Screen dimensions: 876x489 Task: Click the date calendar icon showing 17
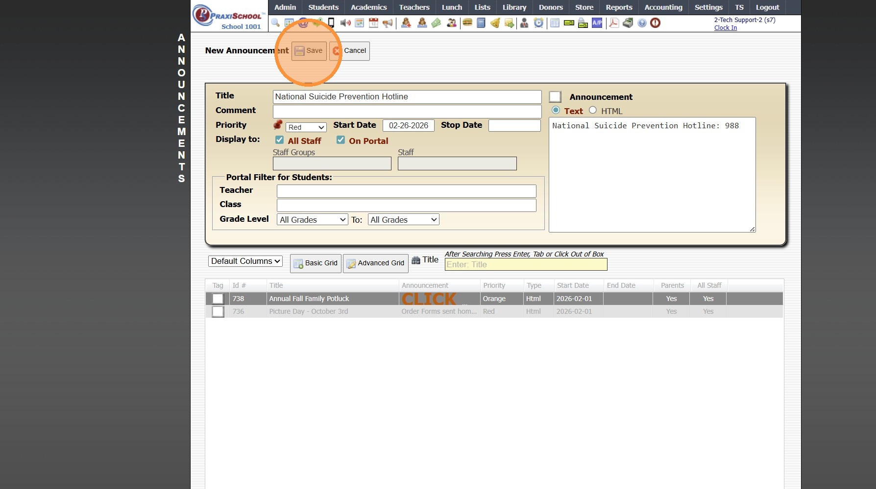pyautogui.click(x=373, y=23)
